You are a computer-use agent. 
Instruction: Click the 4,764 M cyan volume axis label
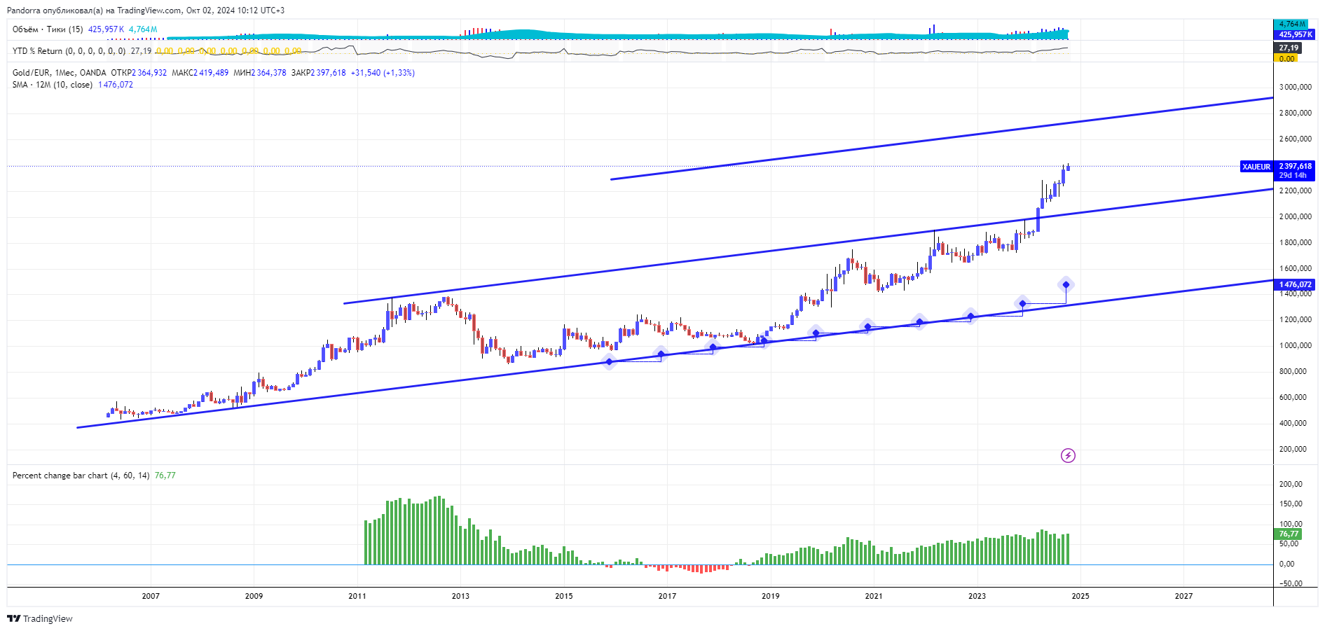1292,24
